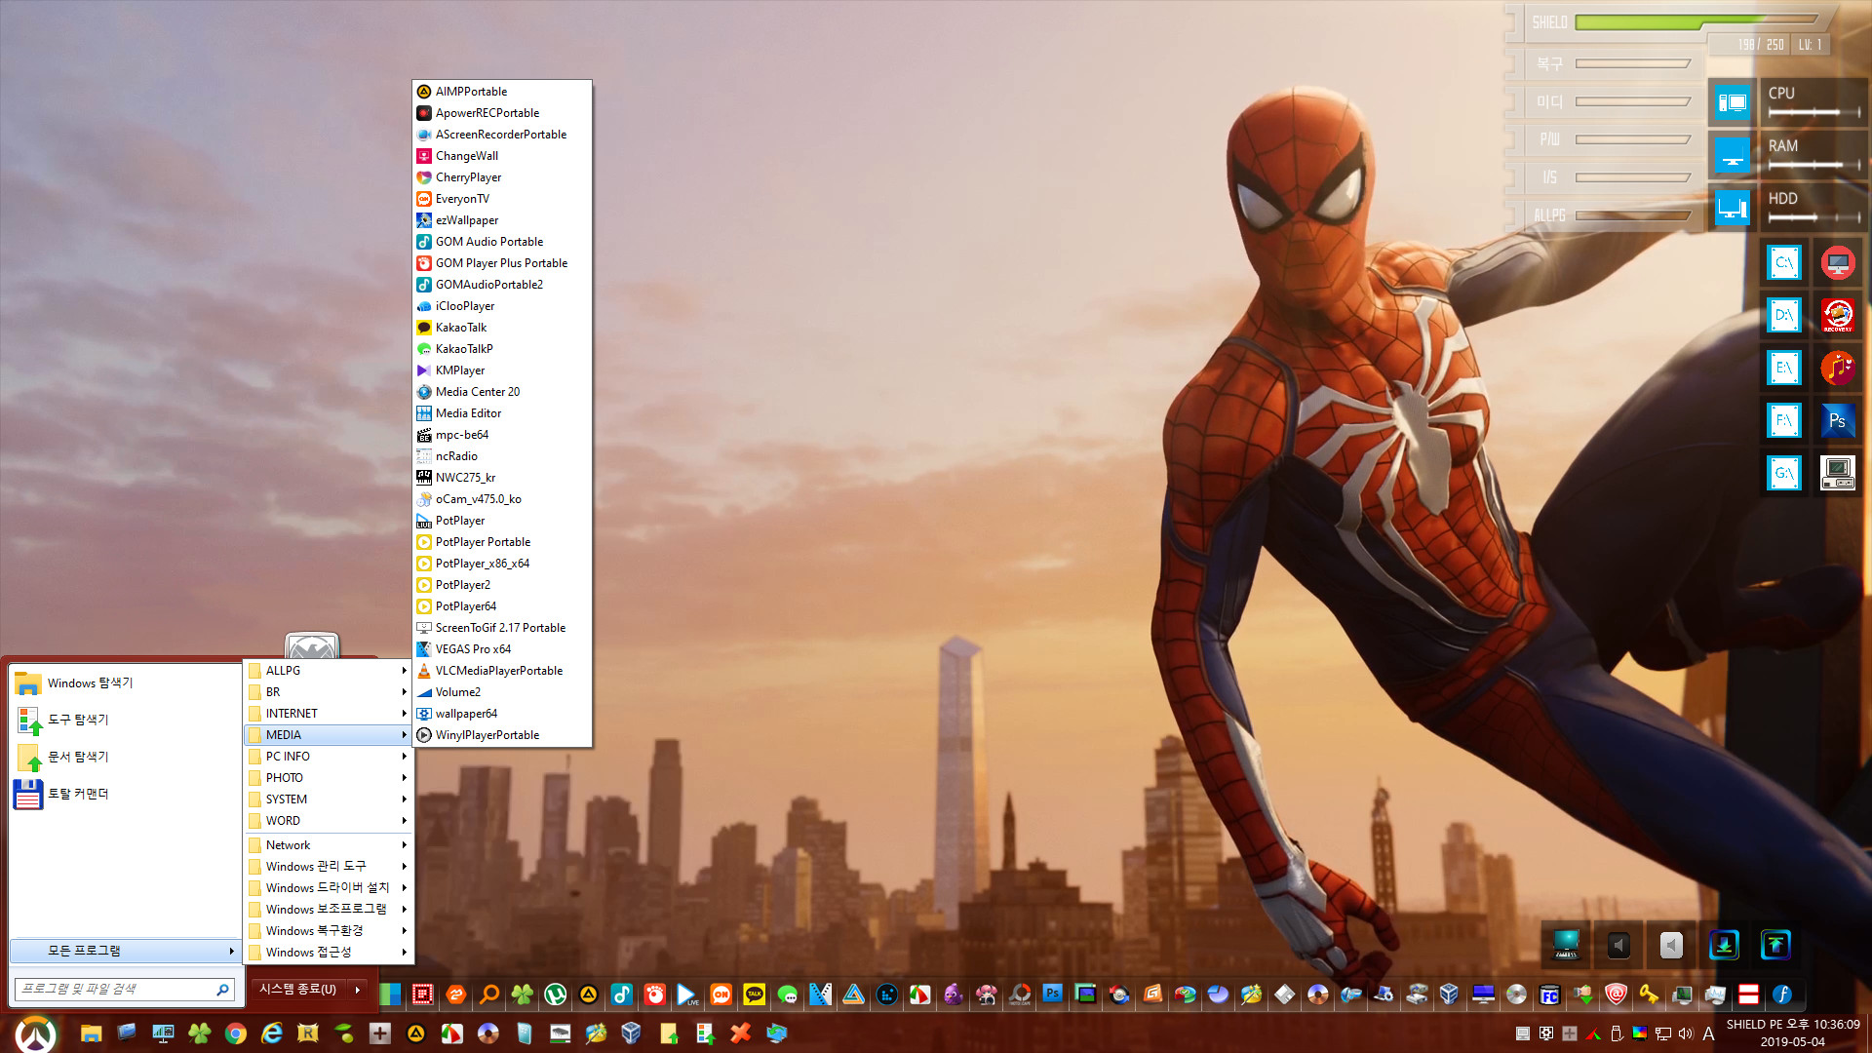
Task: Open the FC icon in the dock
Action: pos(1549,994)
